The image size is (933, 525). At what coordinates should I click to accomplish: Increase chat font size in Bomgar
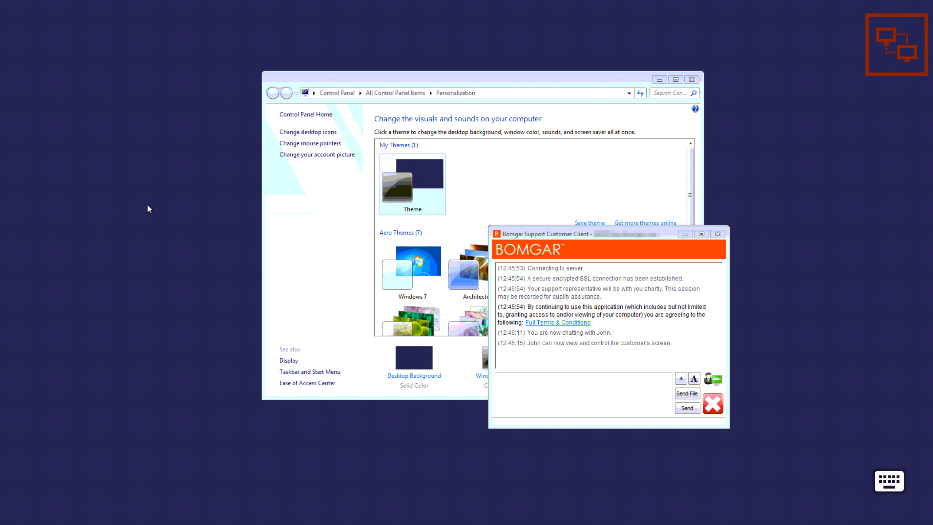pos(694,378)
